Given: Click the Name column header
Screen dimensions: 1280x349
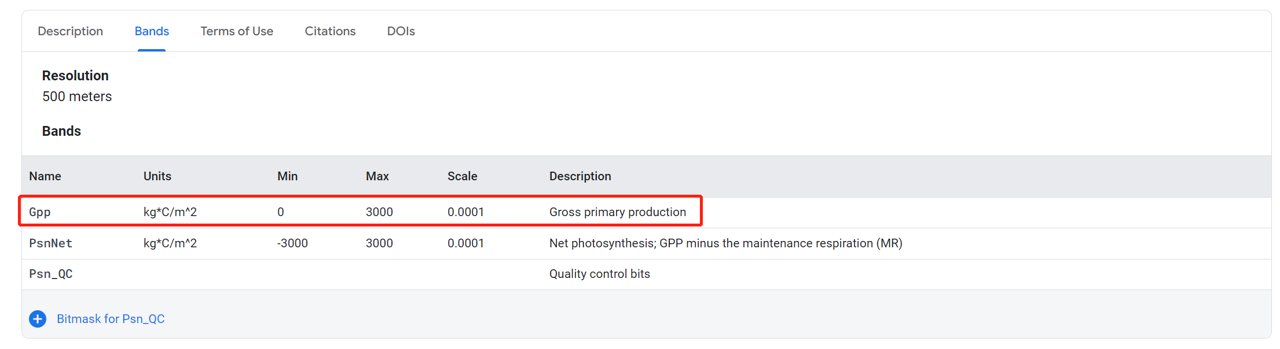Looking at the screenshot, I should click(45, 176).
